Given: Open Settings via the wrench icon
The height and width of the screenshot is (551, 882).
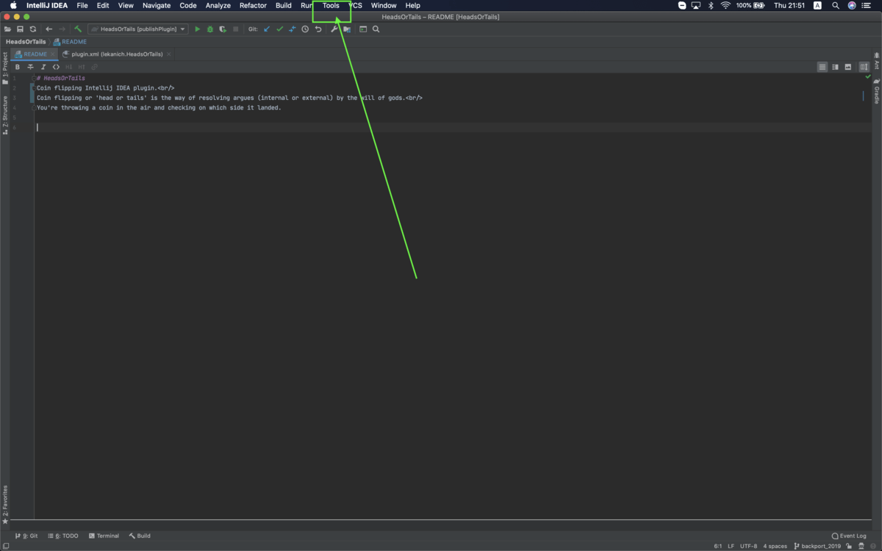Looking at the screenshot, I should coord(334,29).
